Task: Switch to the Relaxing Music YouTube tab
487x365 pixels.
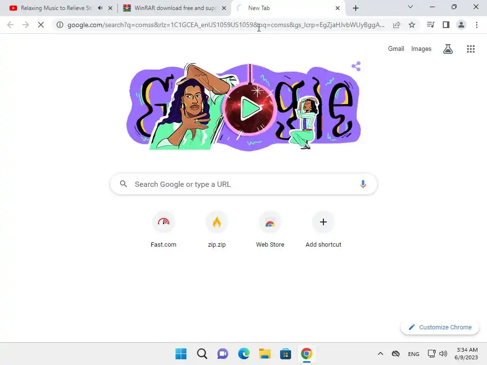Action: 56,8
